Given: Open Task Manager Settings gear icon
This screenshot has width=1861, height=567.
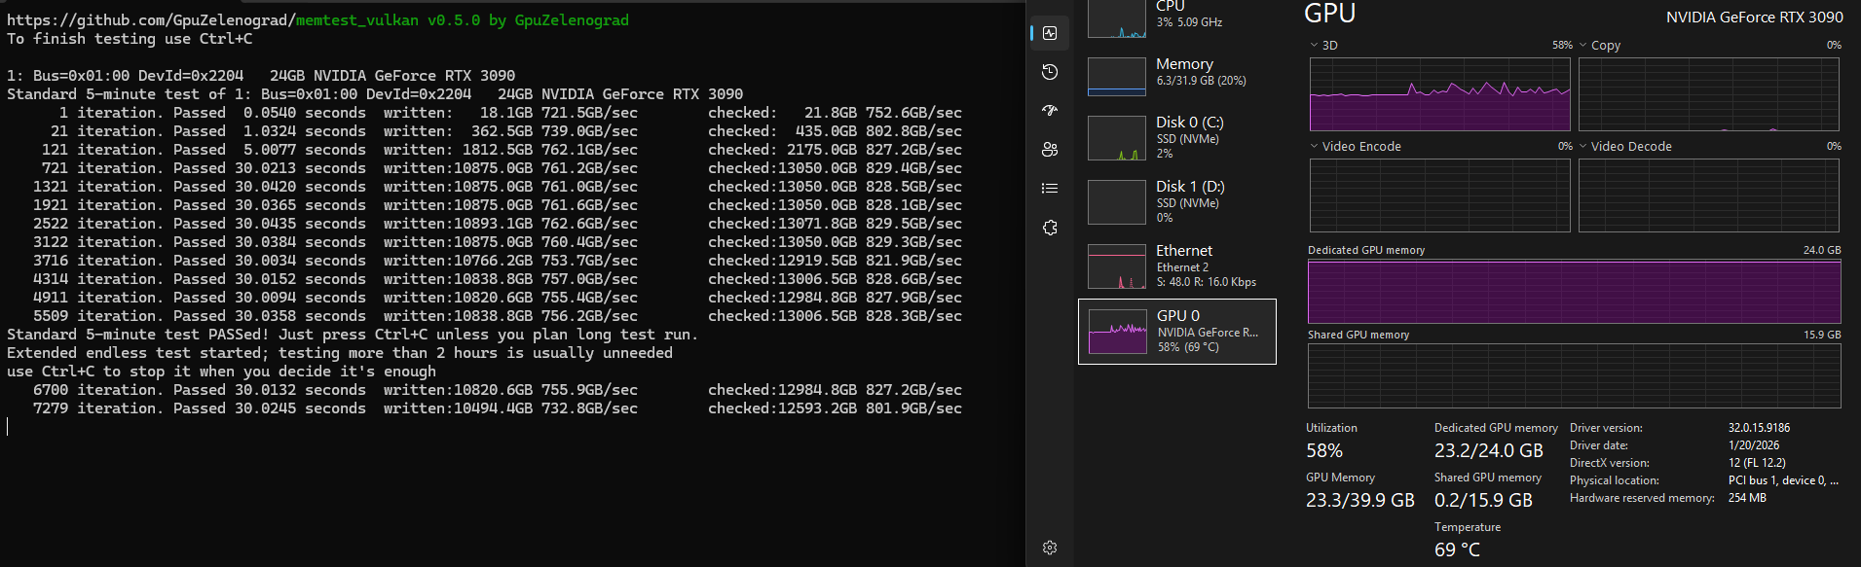Looking at the screenshot, I should [1050, 548].
